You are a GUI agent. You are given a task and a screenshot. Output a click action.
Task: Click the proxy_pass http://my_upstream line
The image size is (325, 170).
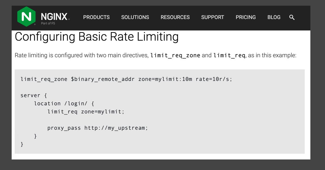pyautogui.click(x=98, y=128)
